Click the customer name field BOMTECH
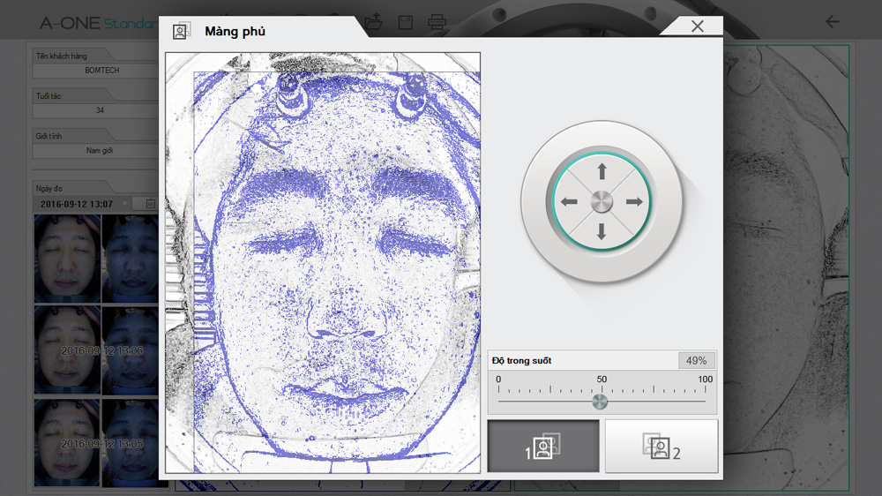The height and width of the screenshot is (496, 882). point(101,71)
